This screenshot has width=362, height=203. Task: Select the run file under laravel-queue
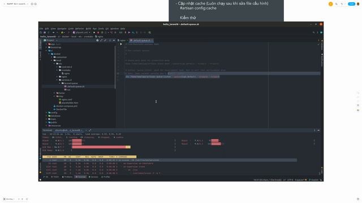(67, 90)
